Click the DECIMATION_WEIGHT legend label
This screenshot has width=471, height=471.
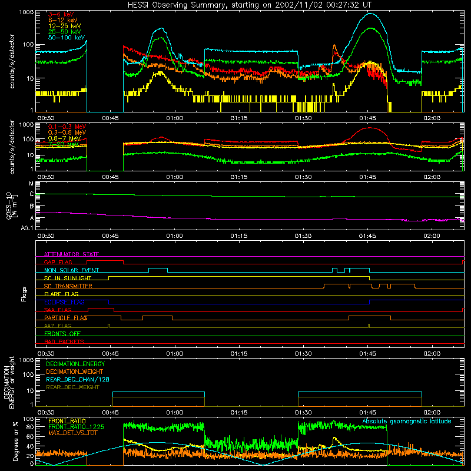pyautogui.click(x=75, y=372)
